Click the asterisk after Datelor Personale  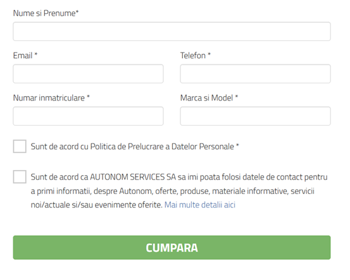click(237, 145)
